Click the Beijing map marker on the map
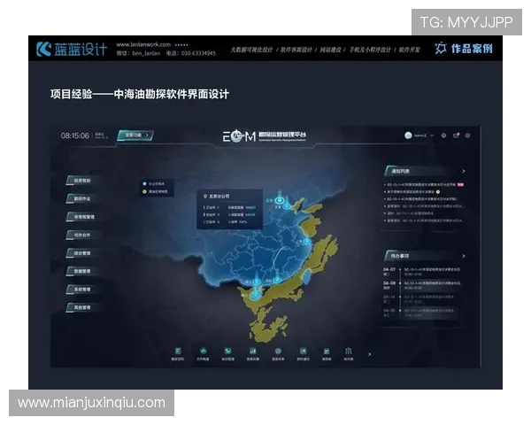The image size is (531, 425). 281,202
